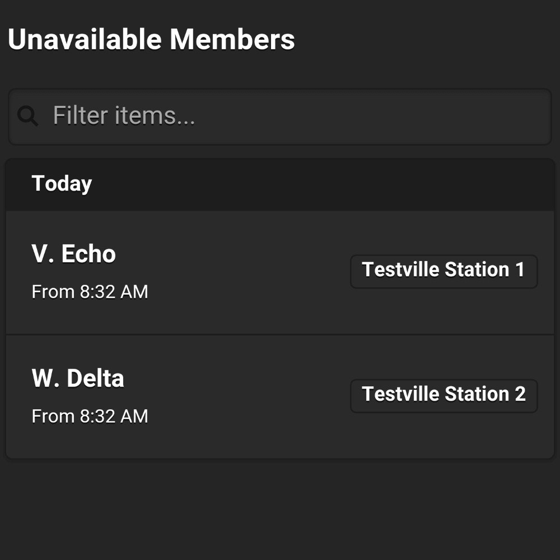Click the "Testville Station 2" badge
The image size is (560, 560).
[x=444, y=396]
